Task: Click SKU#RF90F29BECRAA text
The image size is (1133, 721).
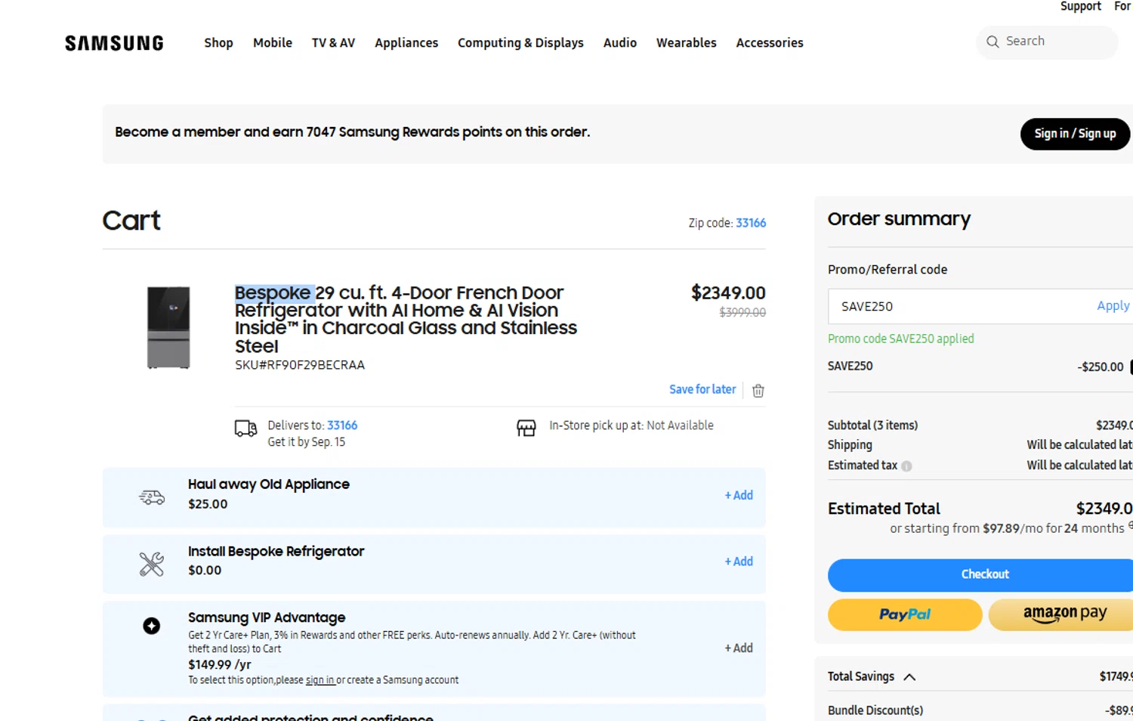Action: 300,365
